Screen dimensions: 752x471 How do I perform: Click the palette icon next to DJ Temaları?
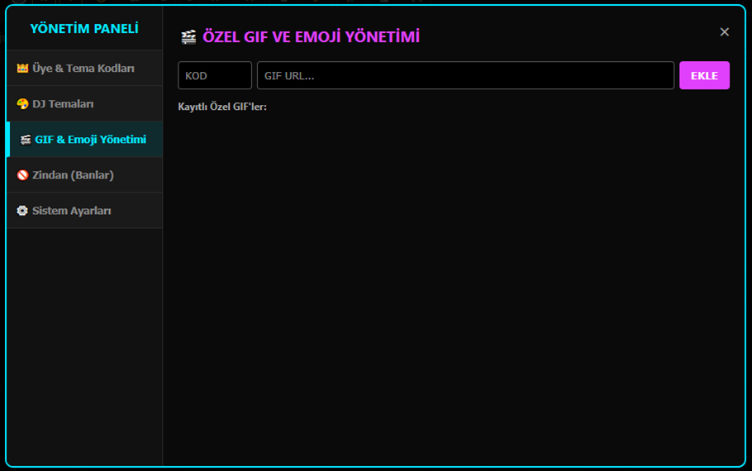pyautogui.click(x=22, y=103)
